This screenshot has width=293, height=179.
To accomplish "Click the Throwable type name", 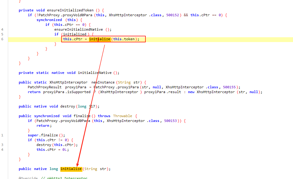I will click(123, 116).
